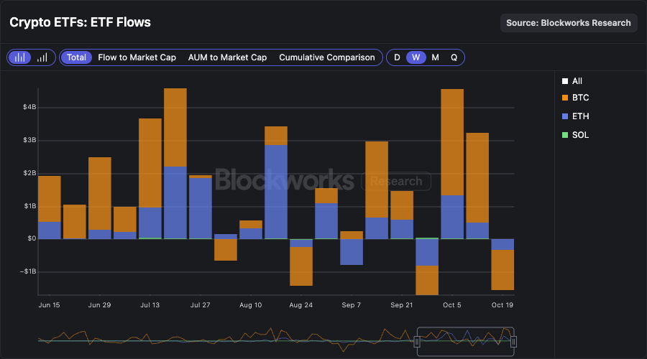Toggle the All series legend item
The image size is (647, 359).
pyautogui.click(x=572, y=82)
